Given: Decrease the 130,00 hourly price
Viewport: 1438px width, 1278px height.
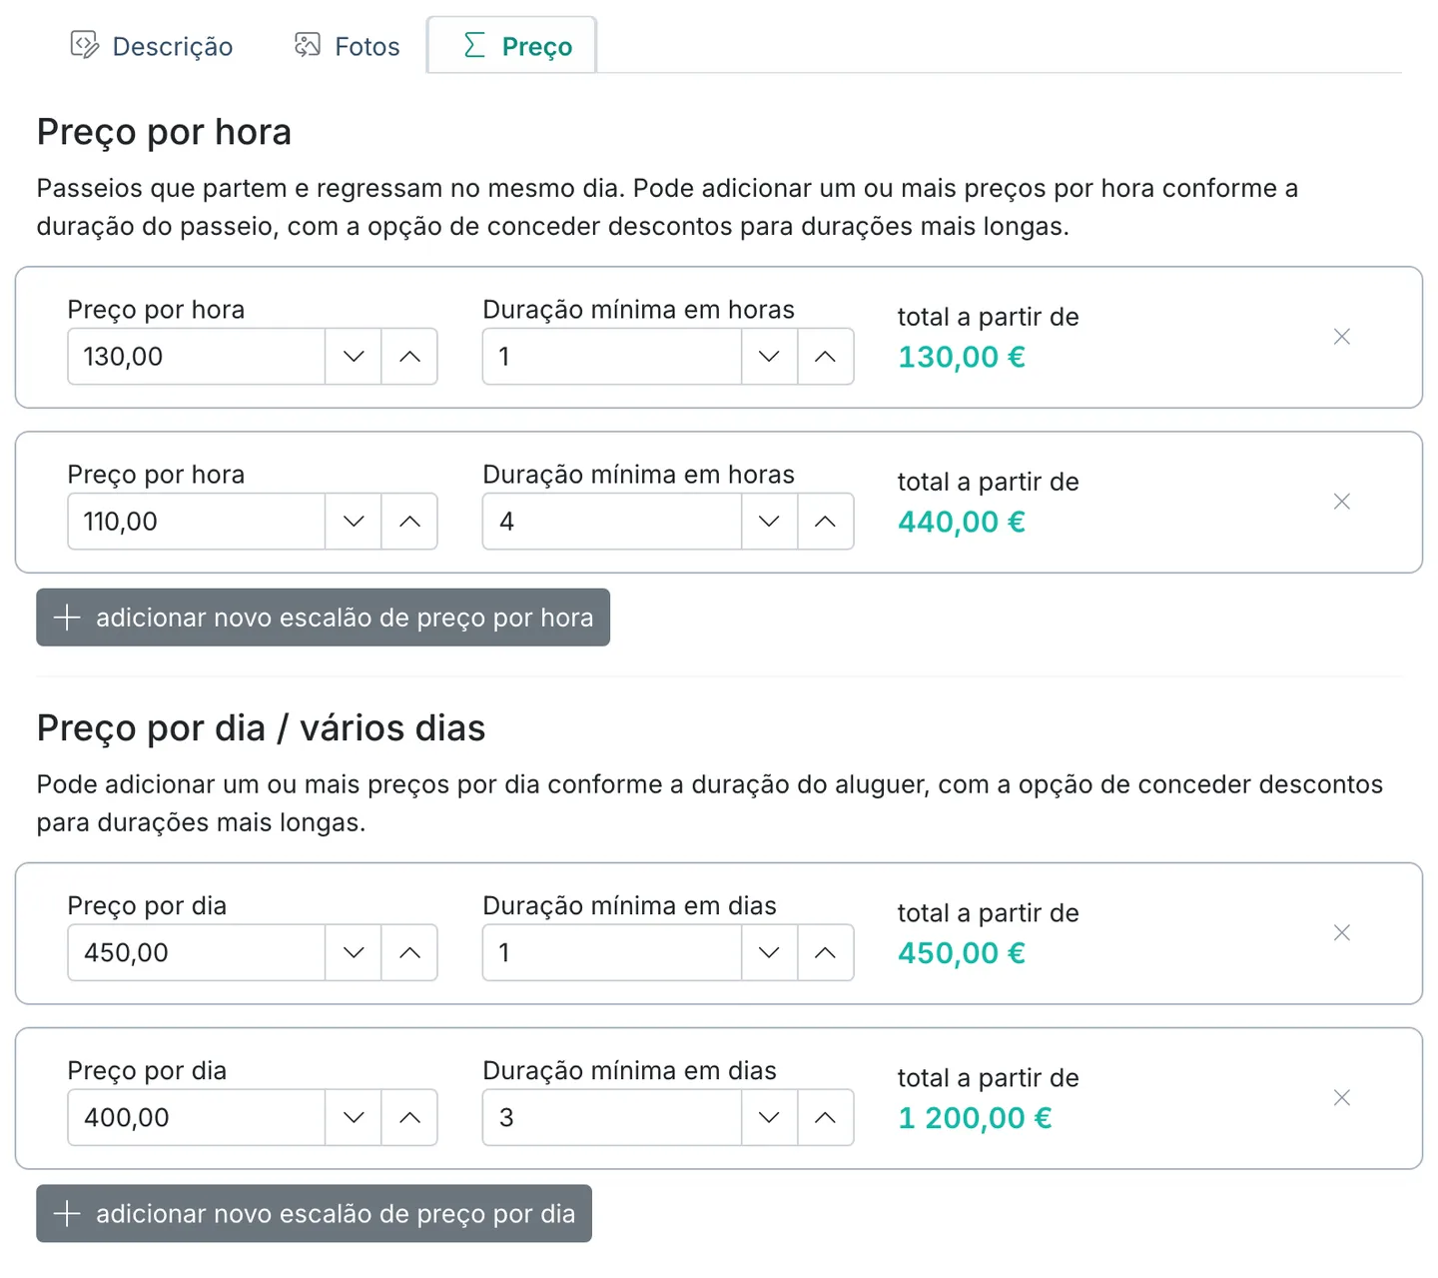Looking at the screenshot, I should [x=354, y=357].
